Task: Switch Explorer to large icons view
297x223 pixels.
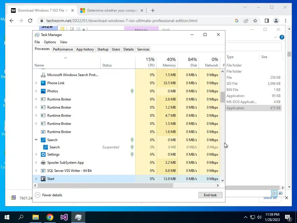Action: pos(281,193)
